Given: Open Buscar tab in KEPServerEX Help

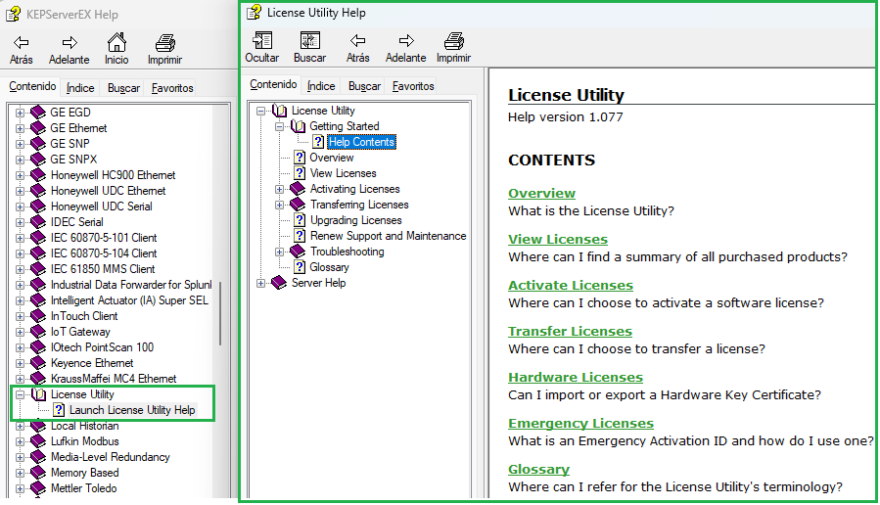Looking at the screenshot, I should [x=123, y=88].
